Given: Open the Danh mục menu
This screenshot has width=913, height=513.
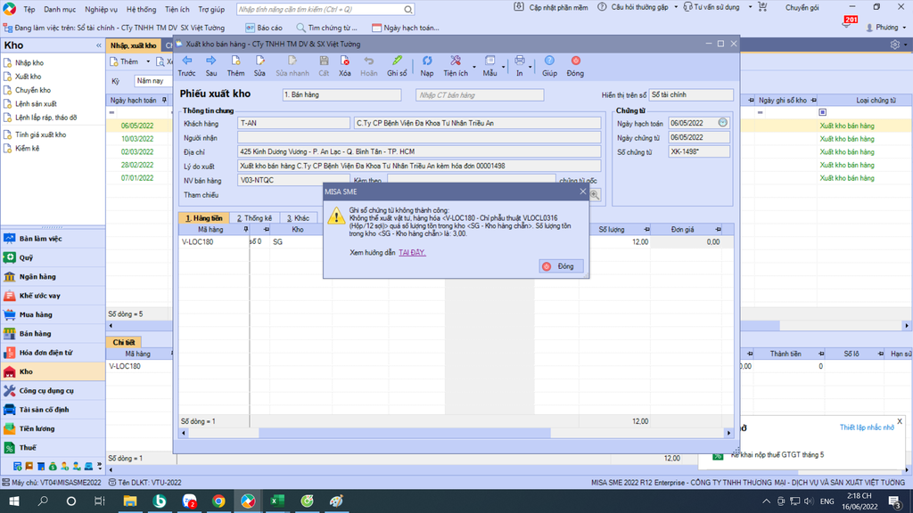Looking at the screenshot, I should (x=60, y=9).
